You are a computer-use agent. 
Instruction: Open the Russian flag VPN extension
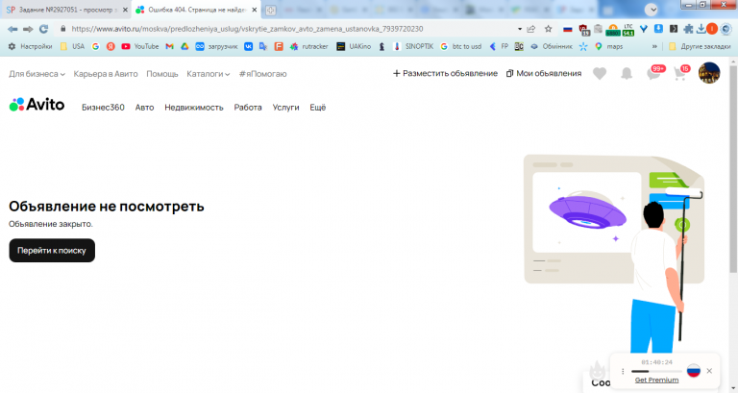(568, 29)
